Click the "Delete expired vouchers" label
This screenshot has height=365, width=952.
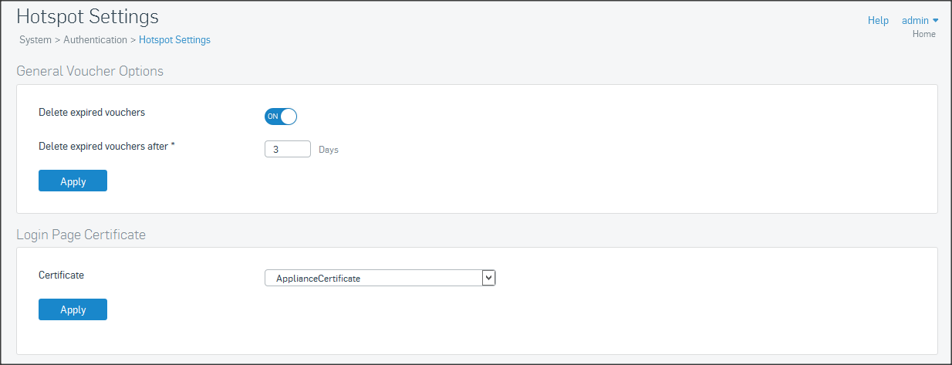[x=92, y=112]
